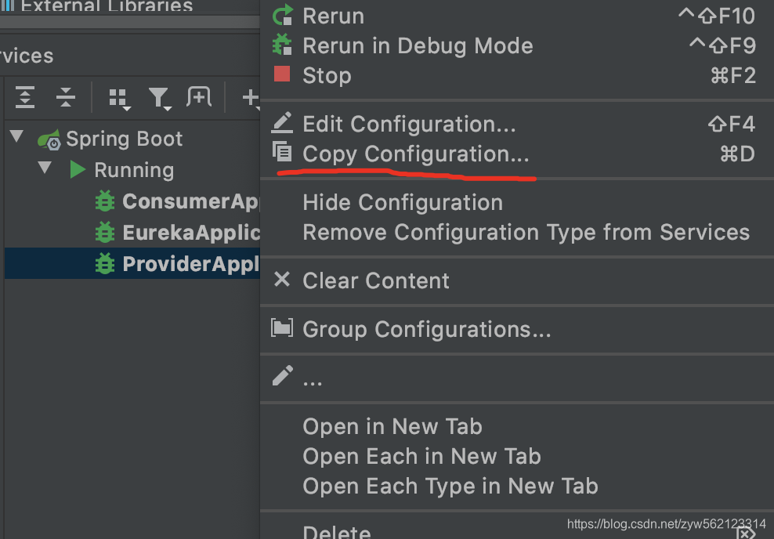Choose Open Each Type in New Tab
This screenshot has height=539, width=774.
(x=517, y=486)
